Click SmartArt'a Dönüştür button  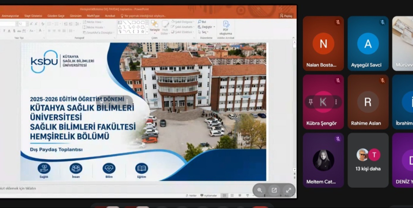[x=98, y=32]
